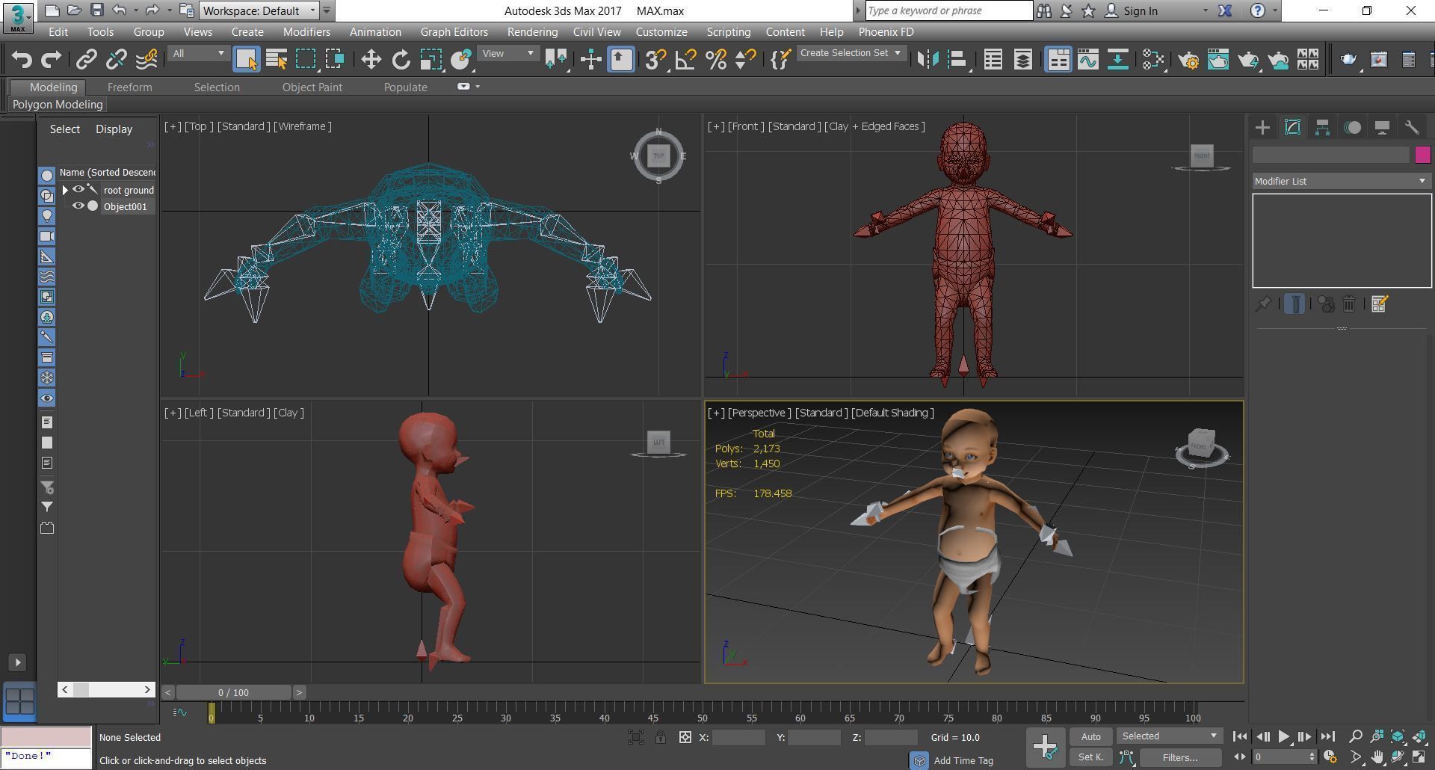
Task: Activate the Select Object tool
Action: click(x=246, y=59)
